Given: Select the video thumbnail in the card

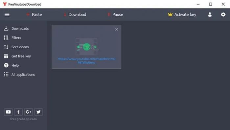Looking at the screenshot, I should click(x=86, y=47).
